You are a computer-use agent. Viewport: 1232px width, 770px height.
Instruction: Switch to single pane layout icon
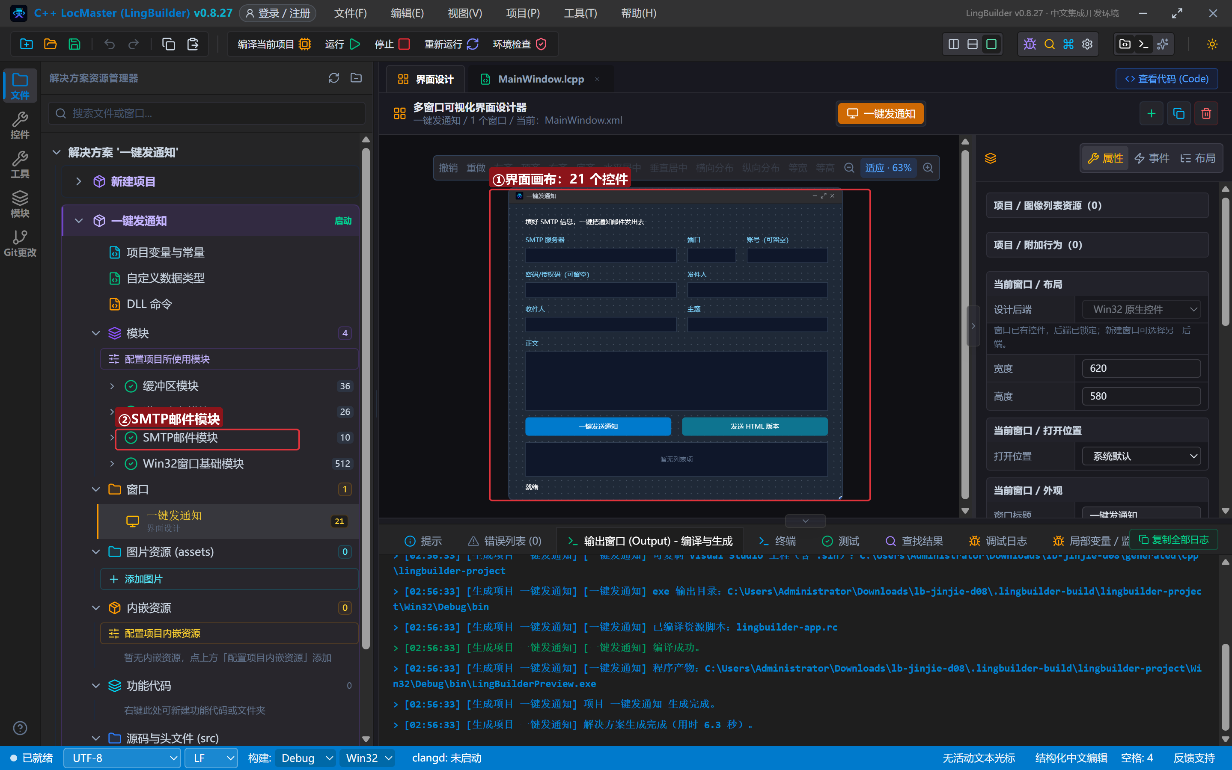point(991,44)
